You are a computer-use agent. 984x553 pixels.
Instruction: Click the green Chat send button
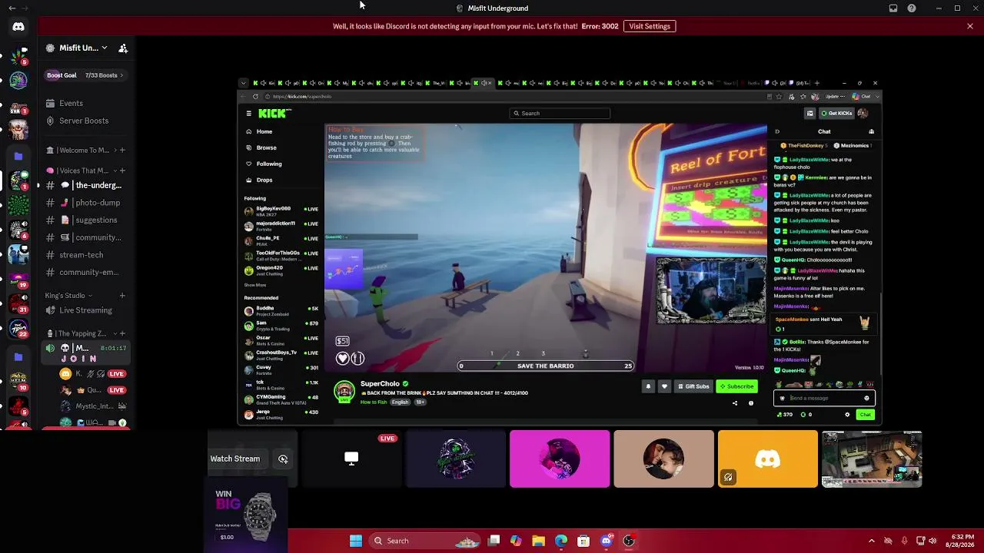pos(865,415)
